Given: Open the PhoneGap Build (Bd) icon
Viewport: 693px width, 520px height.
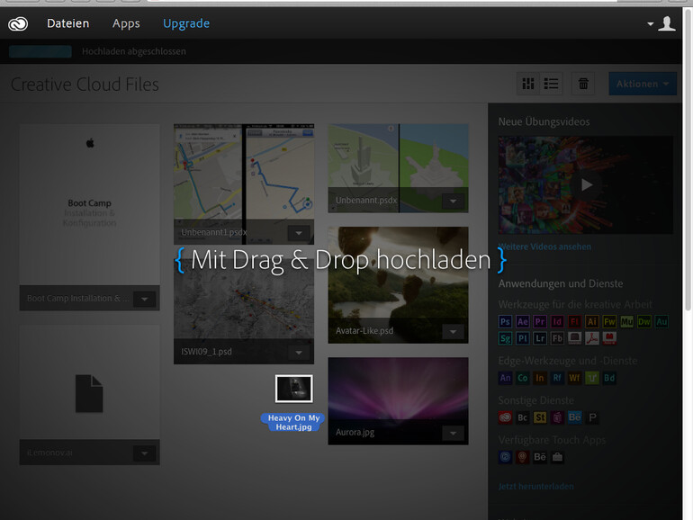Looking at the screenshot, I should (609, 378).
